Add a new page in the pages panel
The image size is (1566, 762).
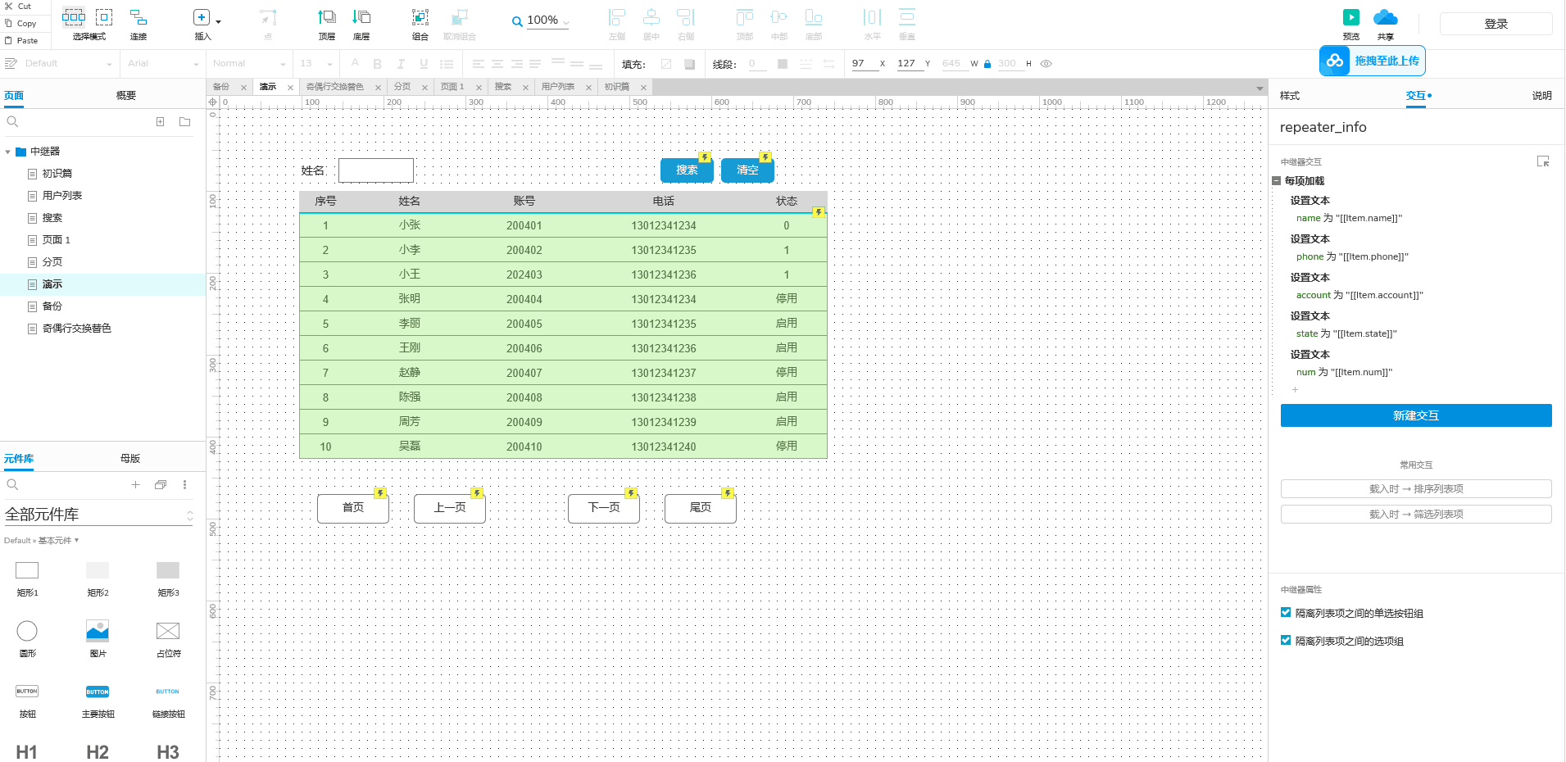coord(161,121)
